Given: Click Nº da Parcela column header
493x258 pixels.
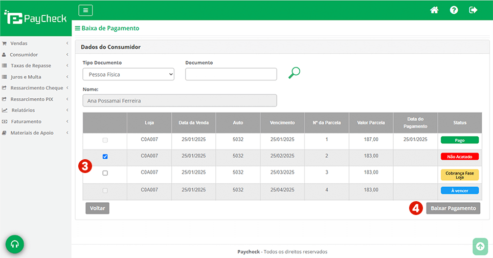Looking at the screenshot, I should pyautogui.click(x=327, y=123).
